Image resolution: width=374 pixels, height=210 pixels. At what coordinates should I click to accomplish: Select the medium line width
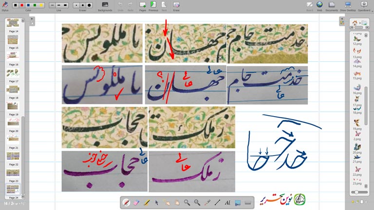[x=58, y=5]
